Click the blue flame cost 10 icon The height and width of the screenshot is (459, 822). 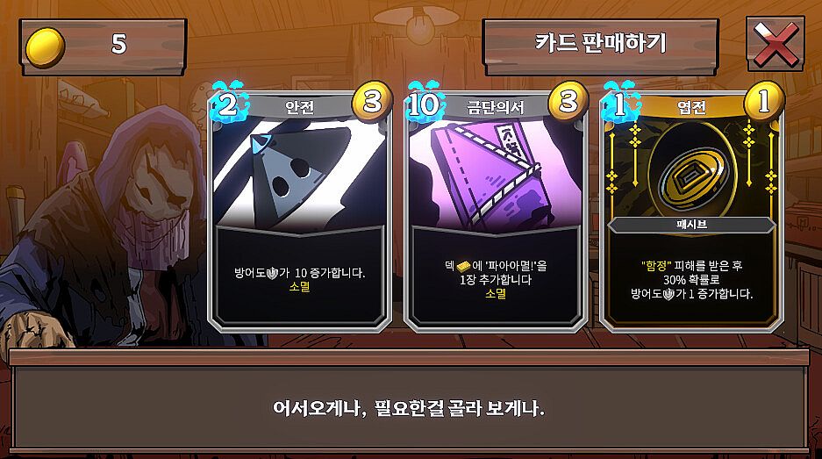(x=425, y=103)
